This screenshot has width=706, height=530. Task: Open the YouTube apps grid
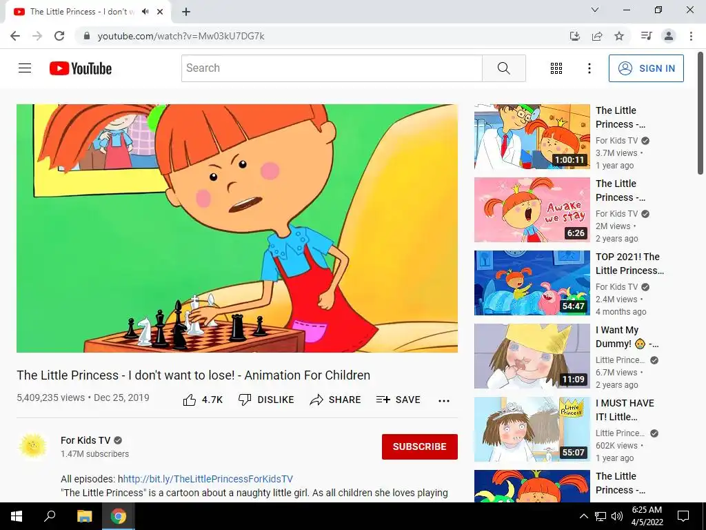point(556,68)
